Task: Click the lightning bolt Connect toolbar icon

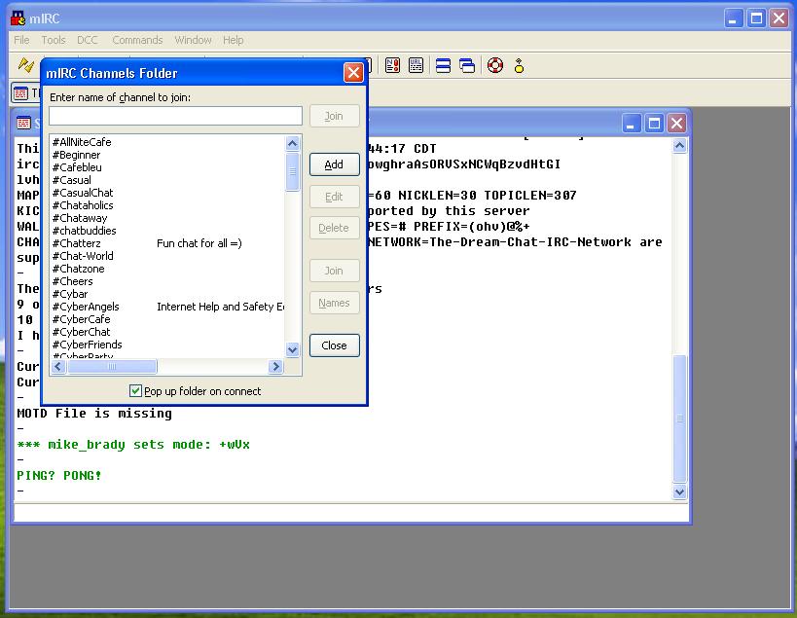Action: point(25,65)
